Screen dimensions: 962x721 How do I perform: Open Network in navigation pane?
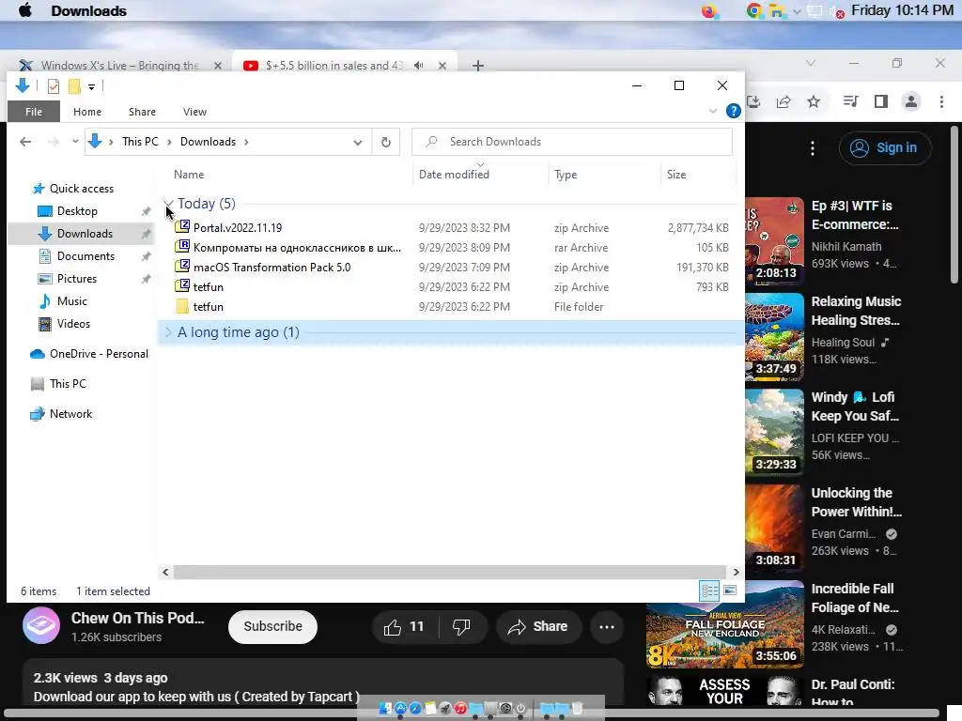(x=70, y=414)
